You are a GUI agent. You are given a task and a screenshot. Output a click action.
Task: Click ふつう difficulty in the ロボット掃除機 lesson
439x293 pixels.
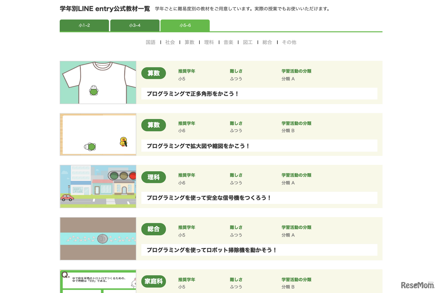(236, 235)
